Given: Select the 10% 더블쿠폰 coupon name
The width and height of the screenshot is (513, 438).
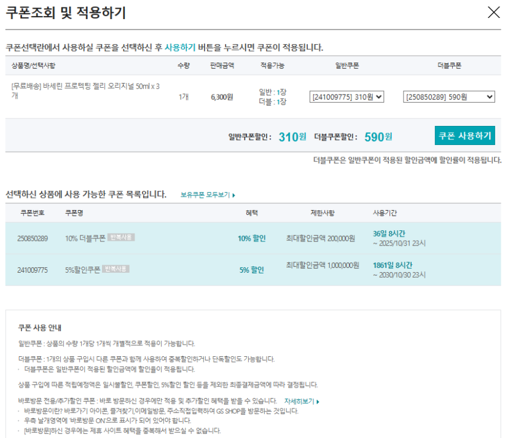Looking at the screenshot, I should click(x=85, y=238).
